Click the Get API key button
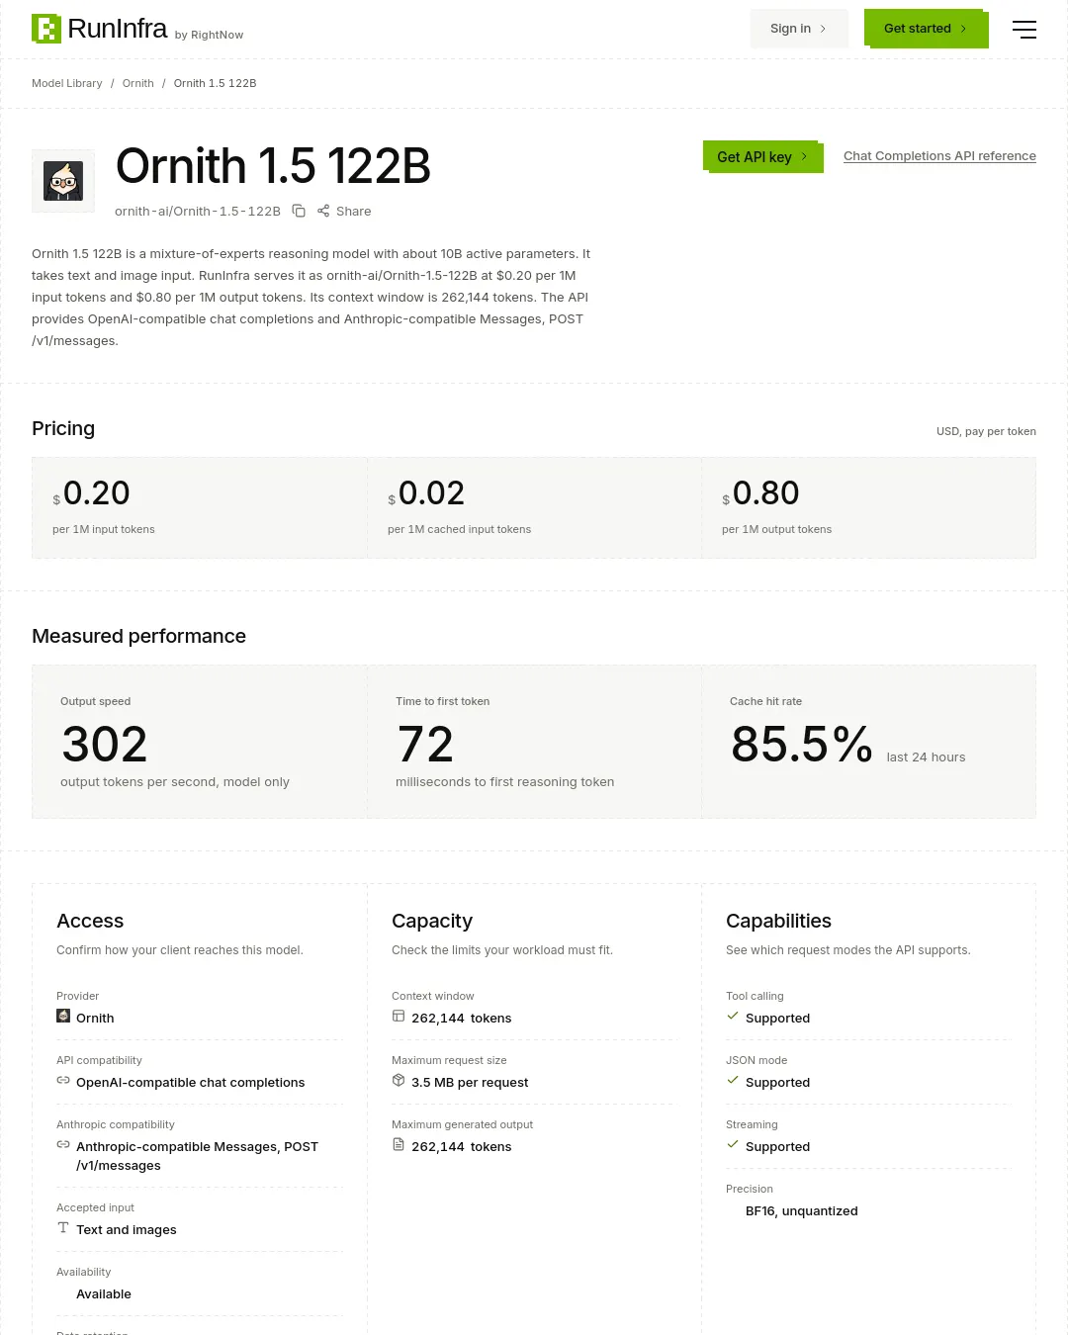This screenshot has height=1335, width=1068. 762,157
